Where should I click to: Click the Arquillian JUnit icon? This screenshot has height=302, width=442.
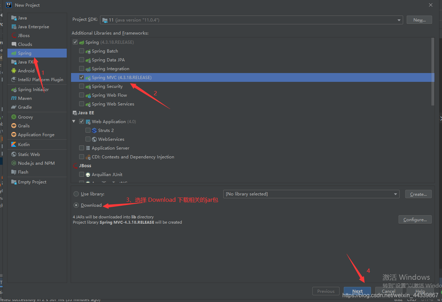tap(88, 175)
